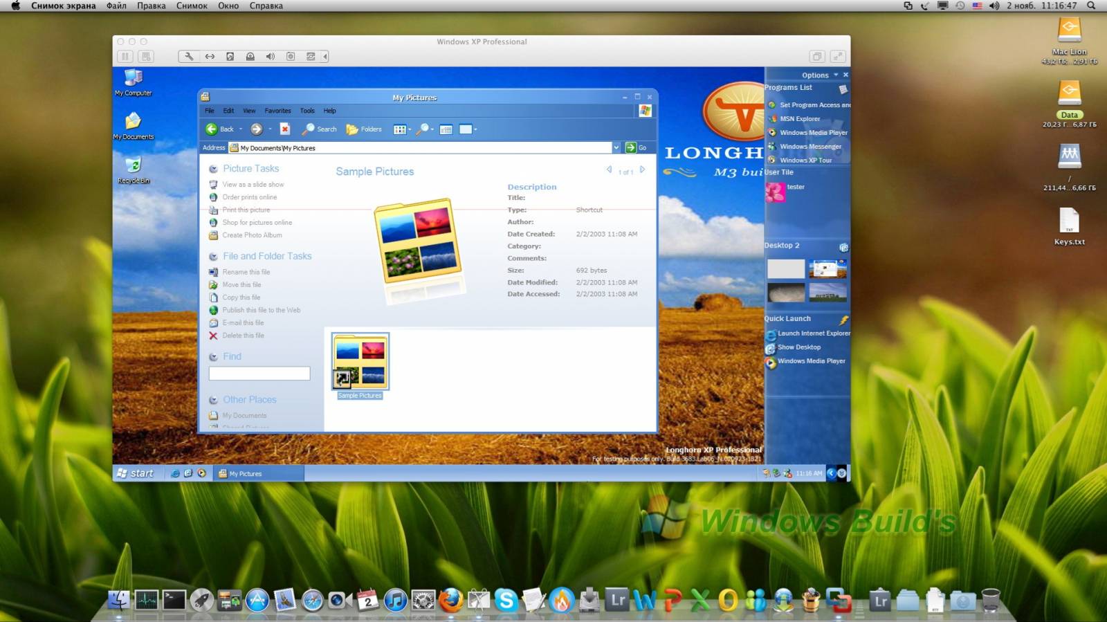Click Delete this file
This screenshot has height=622, width=1107.
coord(243,336)
